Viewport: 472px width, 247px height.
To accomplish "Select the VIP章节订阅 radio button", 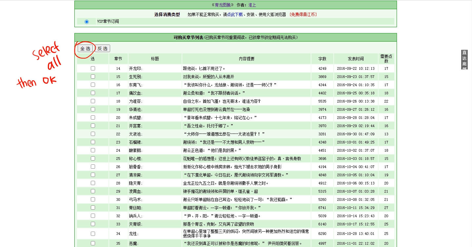I will tap(87, 22).
